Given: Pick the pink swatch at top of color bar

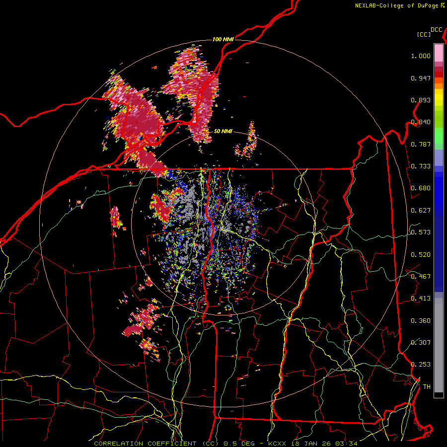Looking at the screenshot, I should point(439,53).
